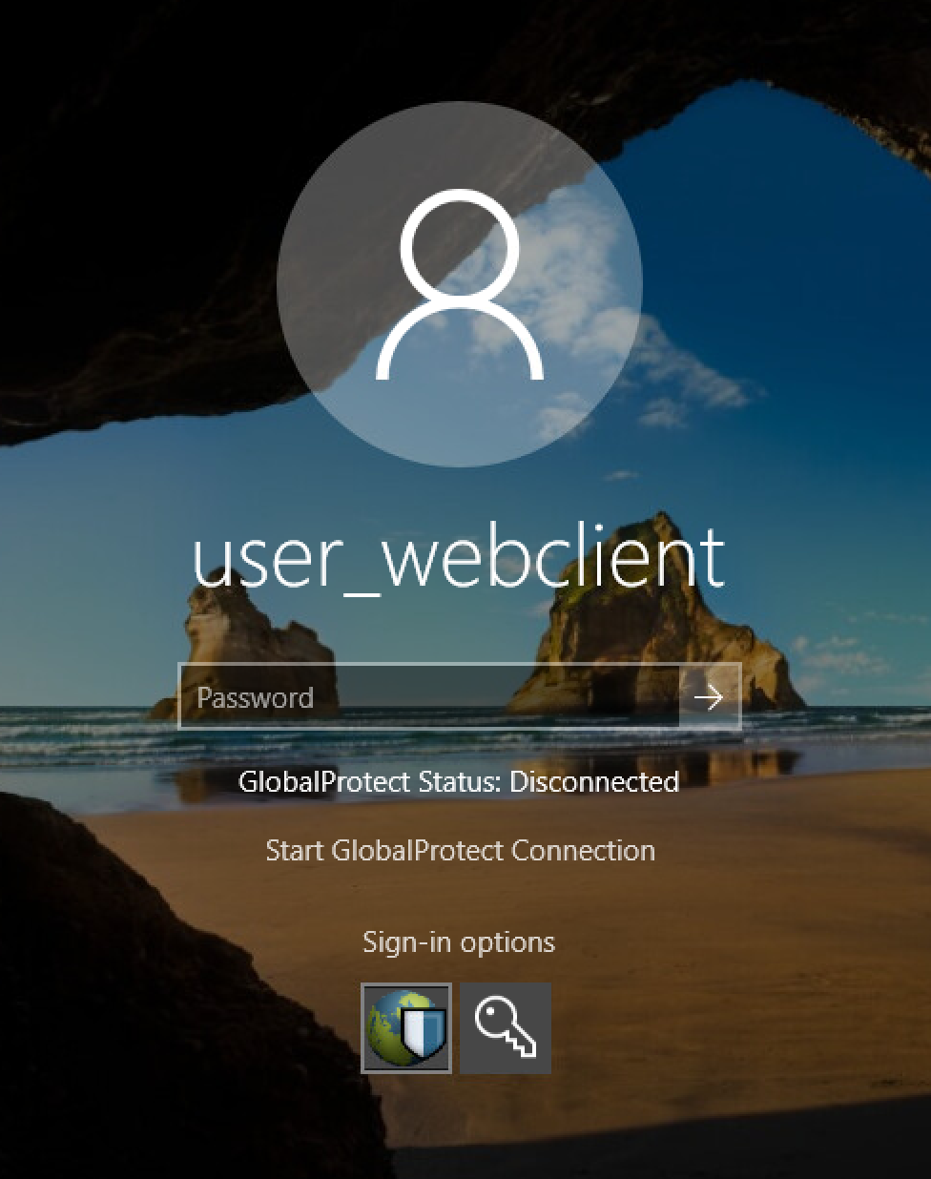Click the user avatar silhouette icon

[x=459, y=284]
